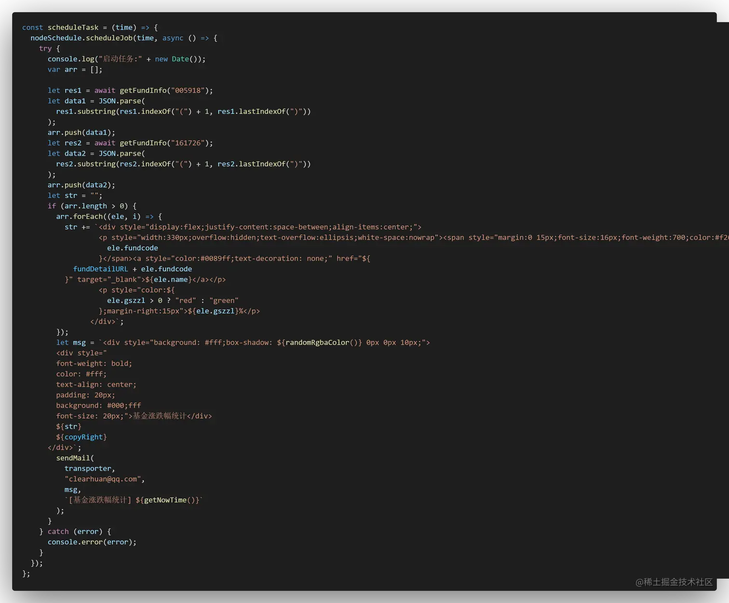
Task: Select the clearhuan@qq.com email address
Action: pos(103,479)
